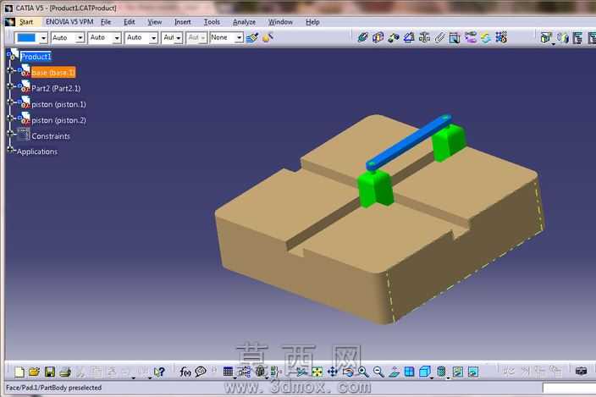596x397 pixels.
Task: Expand the Constraints tree node
Action: coord(10,134)
